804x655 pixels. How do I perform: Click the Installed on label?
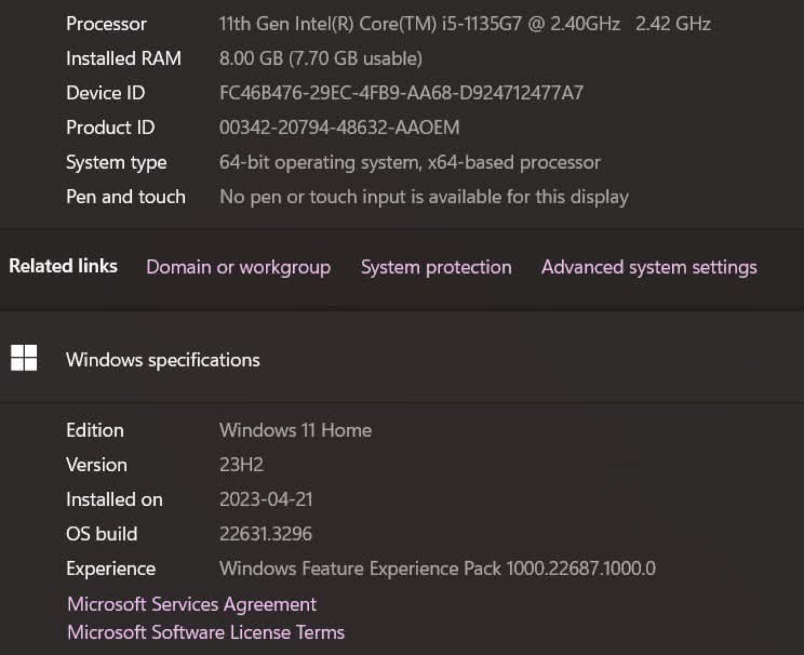pyautogui.click(x=114, y=499)
